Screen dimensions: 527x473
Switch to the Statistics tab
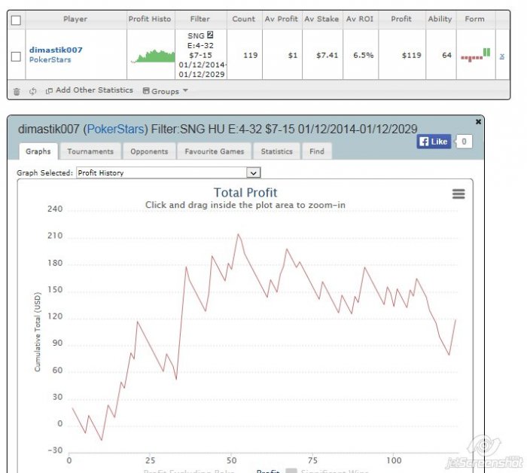click(277, 151)
